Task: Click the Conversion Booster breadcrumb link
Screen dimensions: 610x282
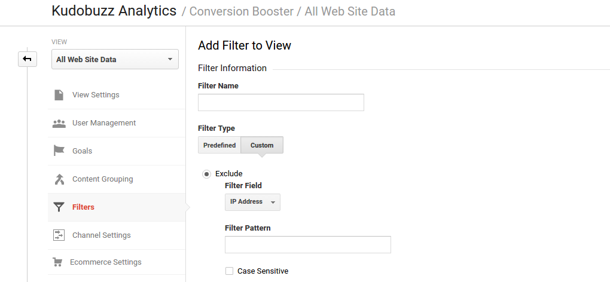Action: (241, 12)
